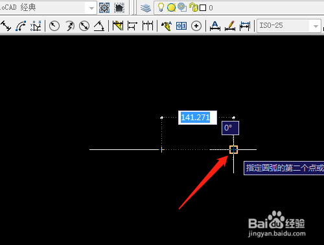Click the 0° angle input field

(230, 128)
